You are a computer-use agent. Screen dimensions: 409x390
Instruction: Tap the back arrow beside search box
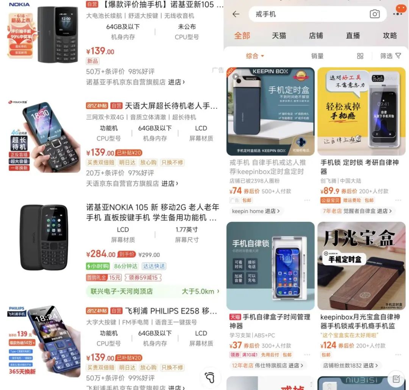click(236, 14)
